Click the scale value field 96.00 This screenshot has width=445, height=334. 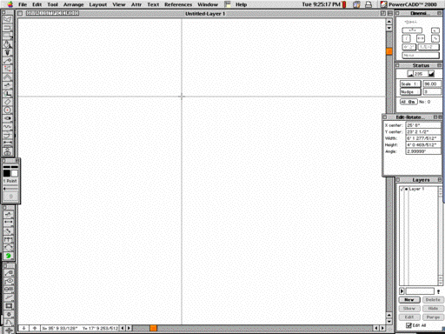click(x=432, y=83)
